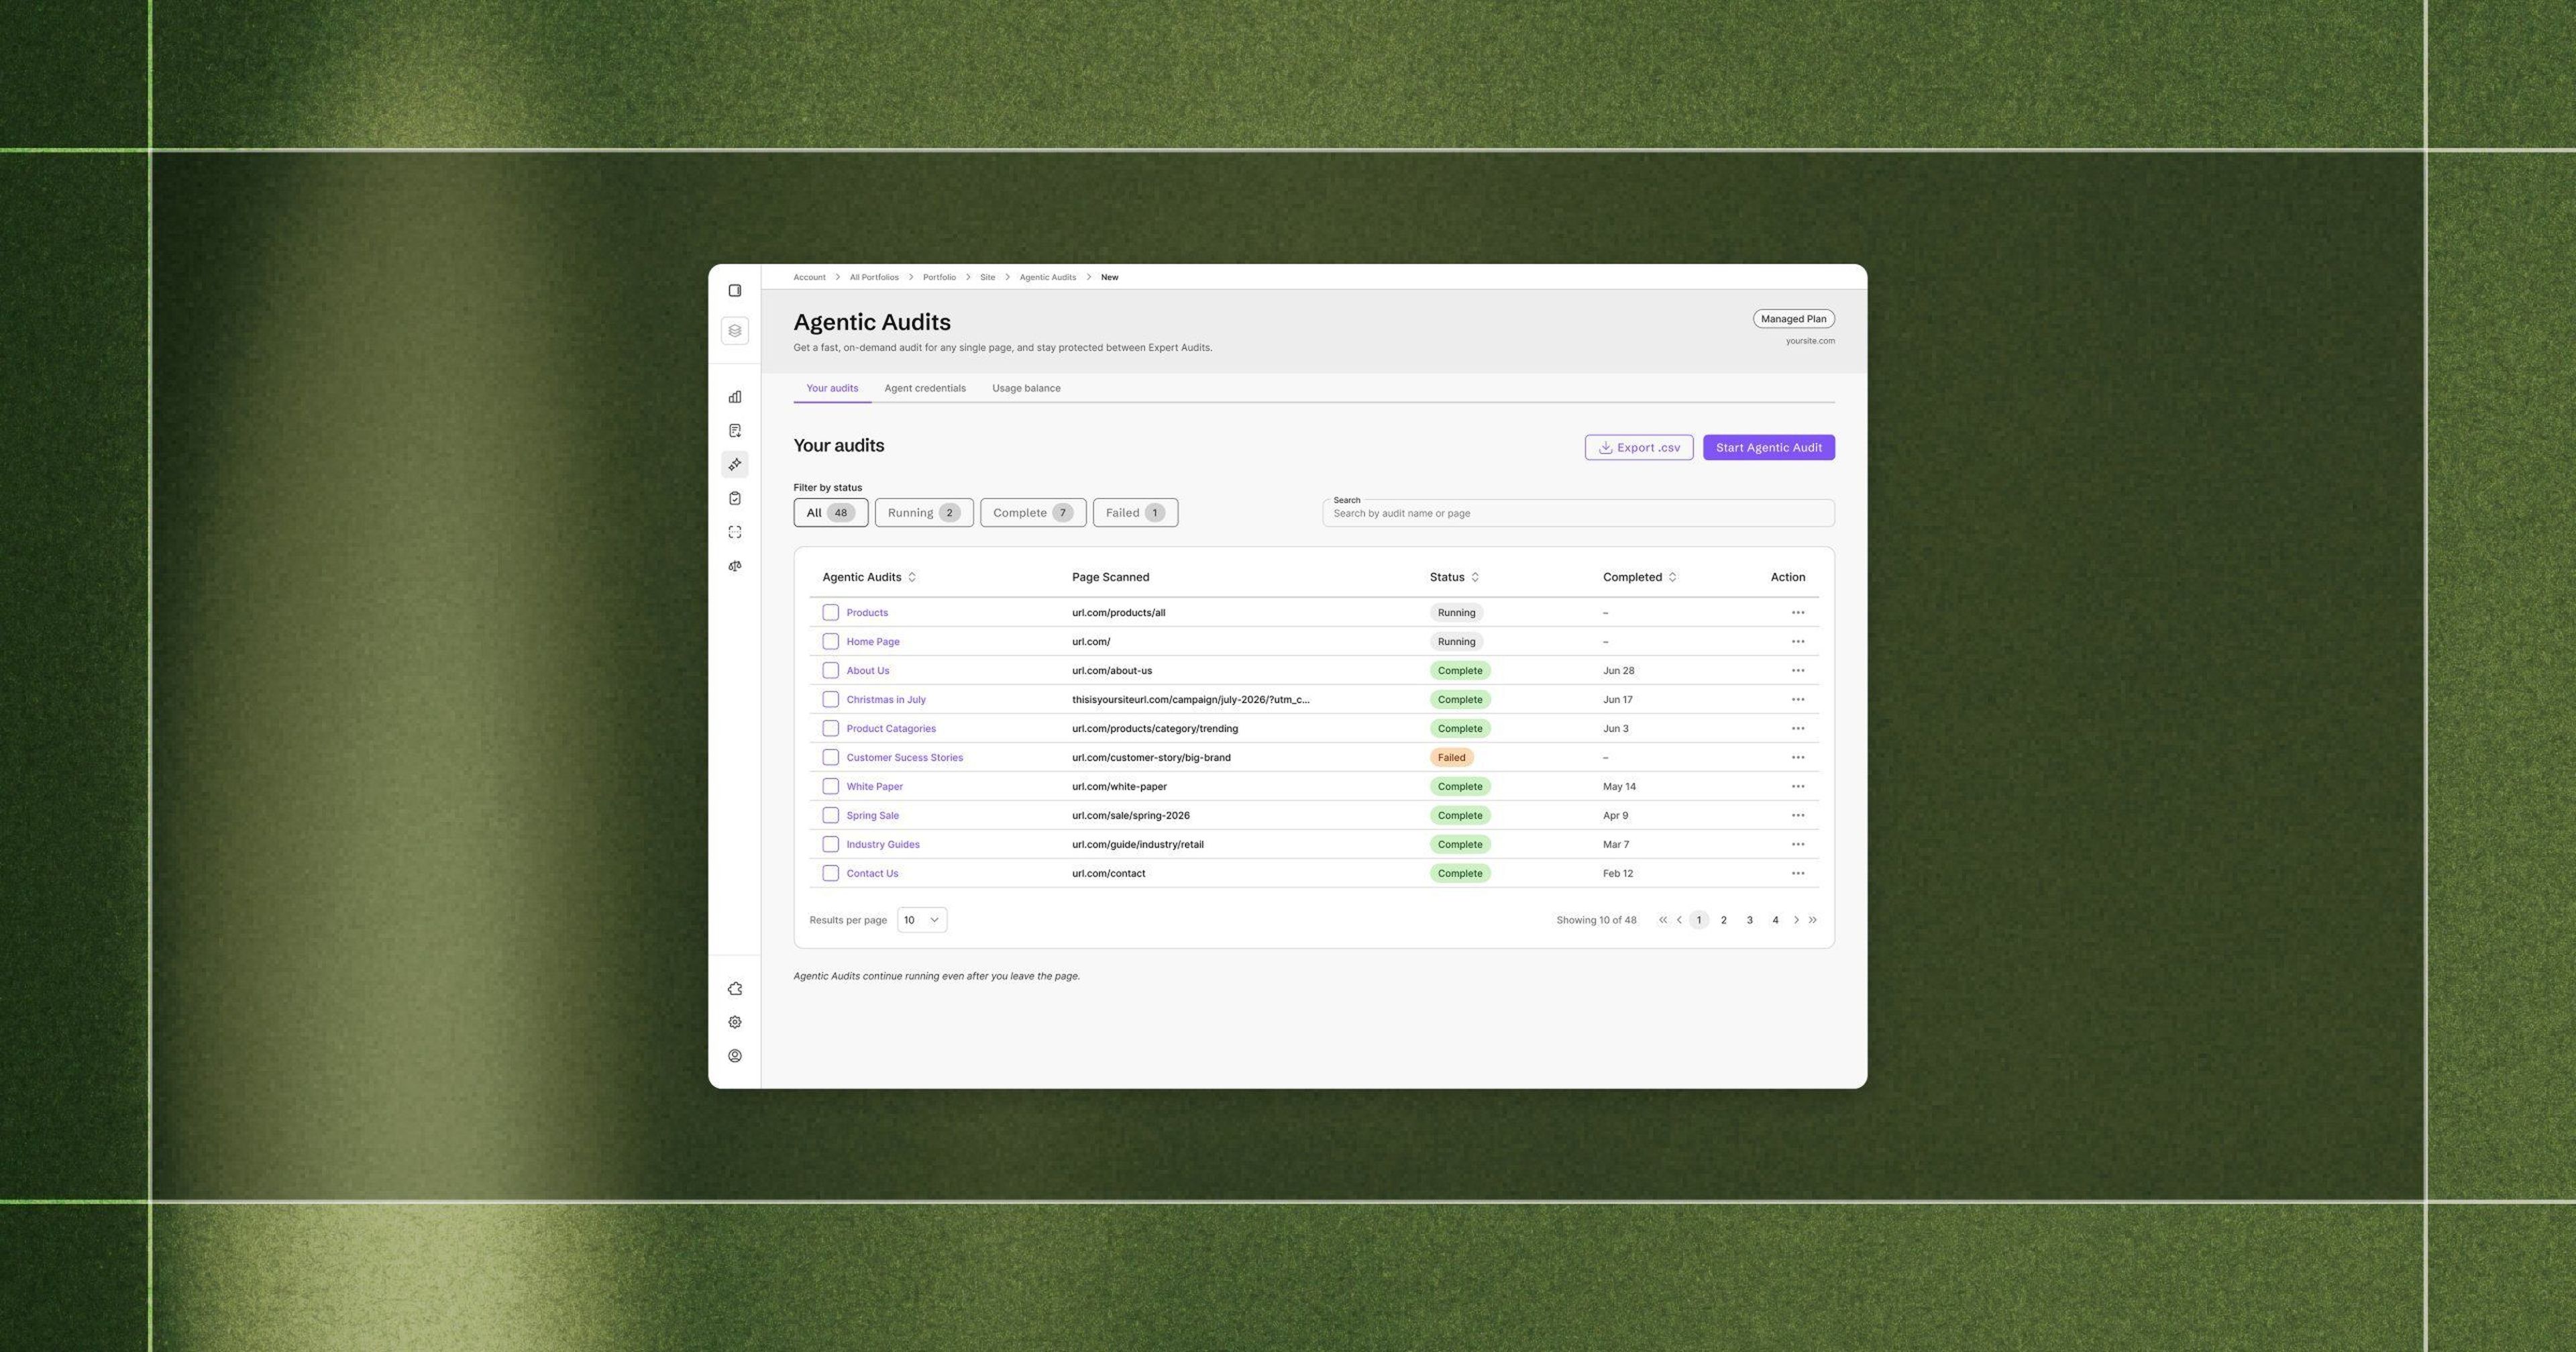Filter audits by All status

(830, 513)
